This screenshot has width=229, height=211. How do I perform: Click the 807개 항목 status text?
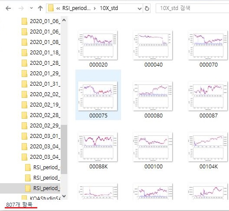[19, 204]
